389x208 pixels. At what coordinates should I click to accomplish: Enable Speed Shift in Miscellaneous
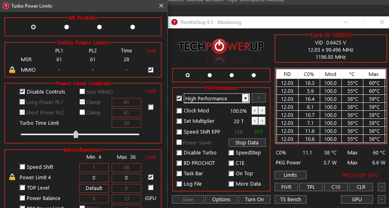pos(22,167)
